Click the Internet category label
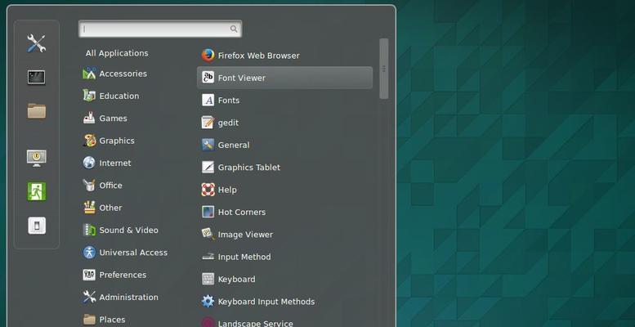The height and width of the screenshot is (327, 635). pos(115,163)
